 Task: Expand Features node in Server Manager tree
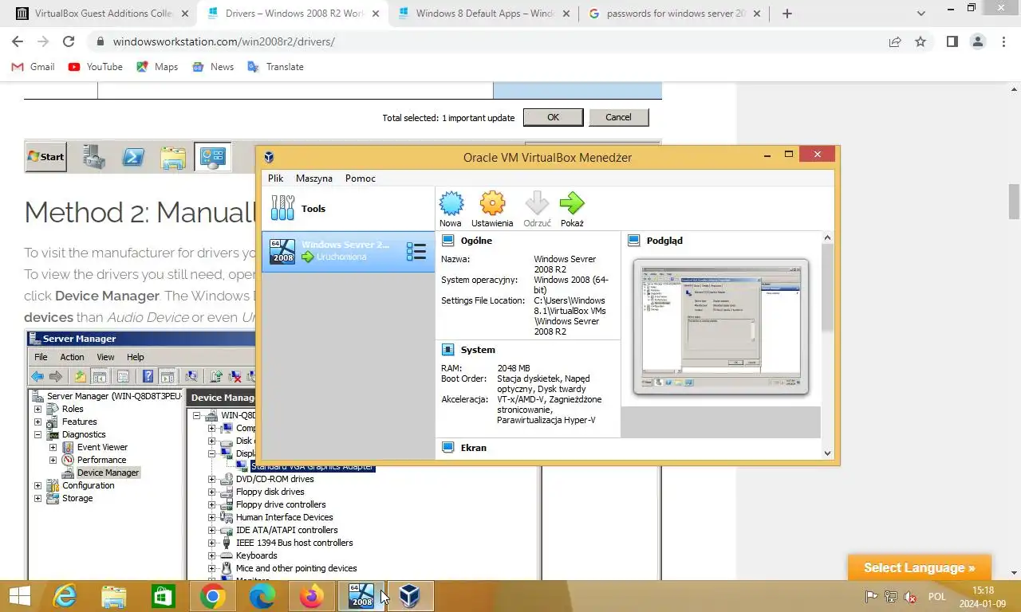tap(37, 422)
